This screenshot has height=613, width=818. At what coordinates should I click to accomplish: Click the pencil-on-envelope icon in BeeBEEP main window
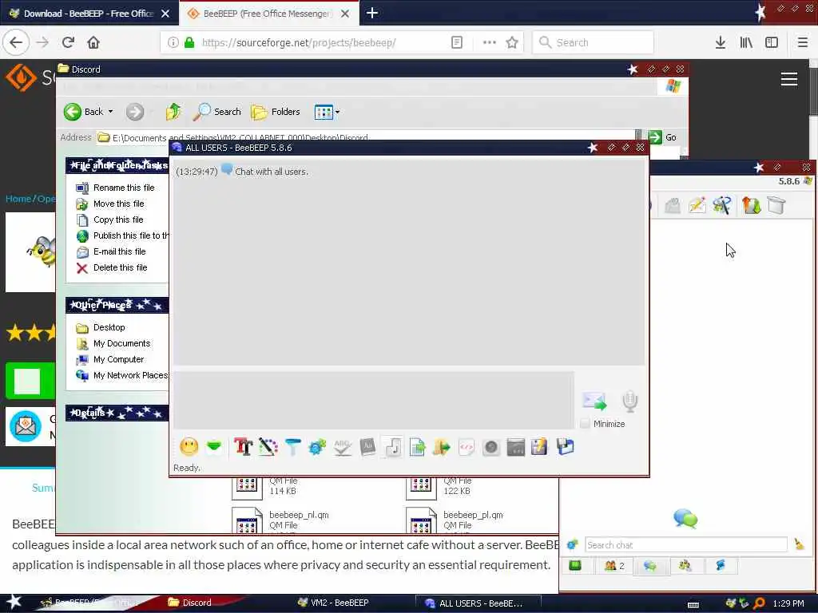pyautogui.click(x=697, y=205)
